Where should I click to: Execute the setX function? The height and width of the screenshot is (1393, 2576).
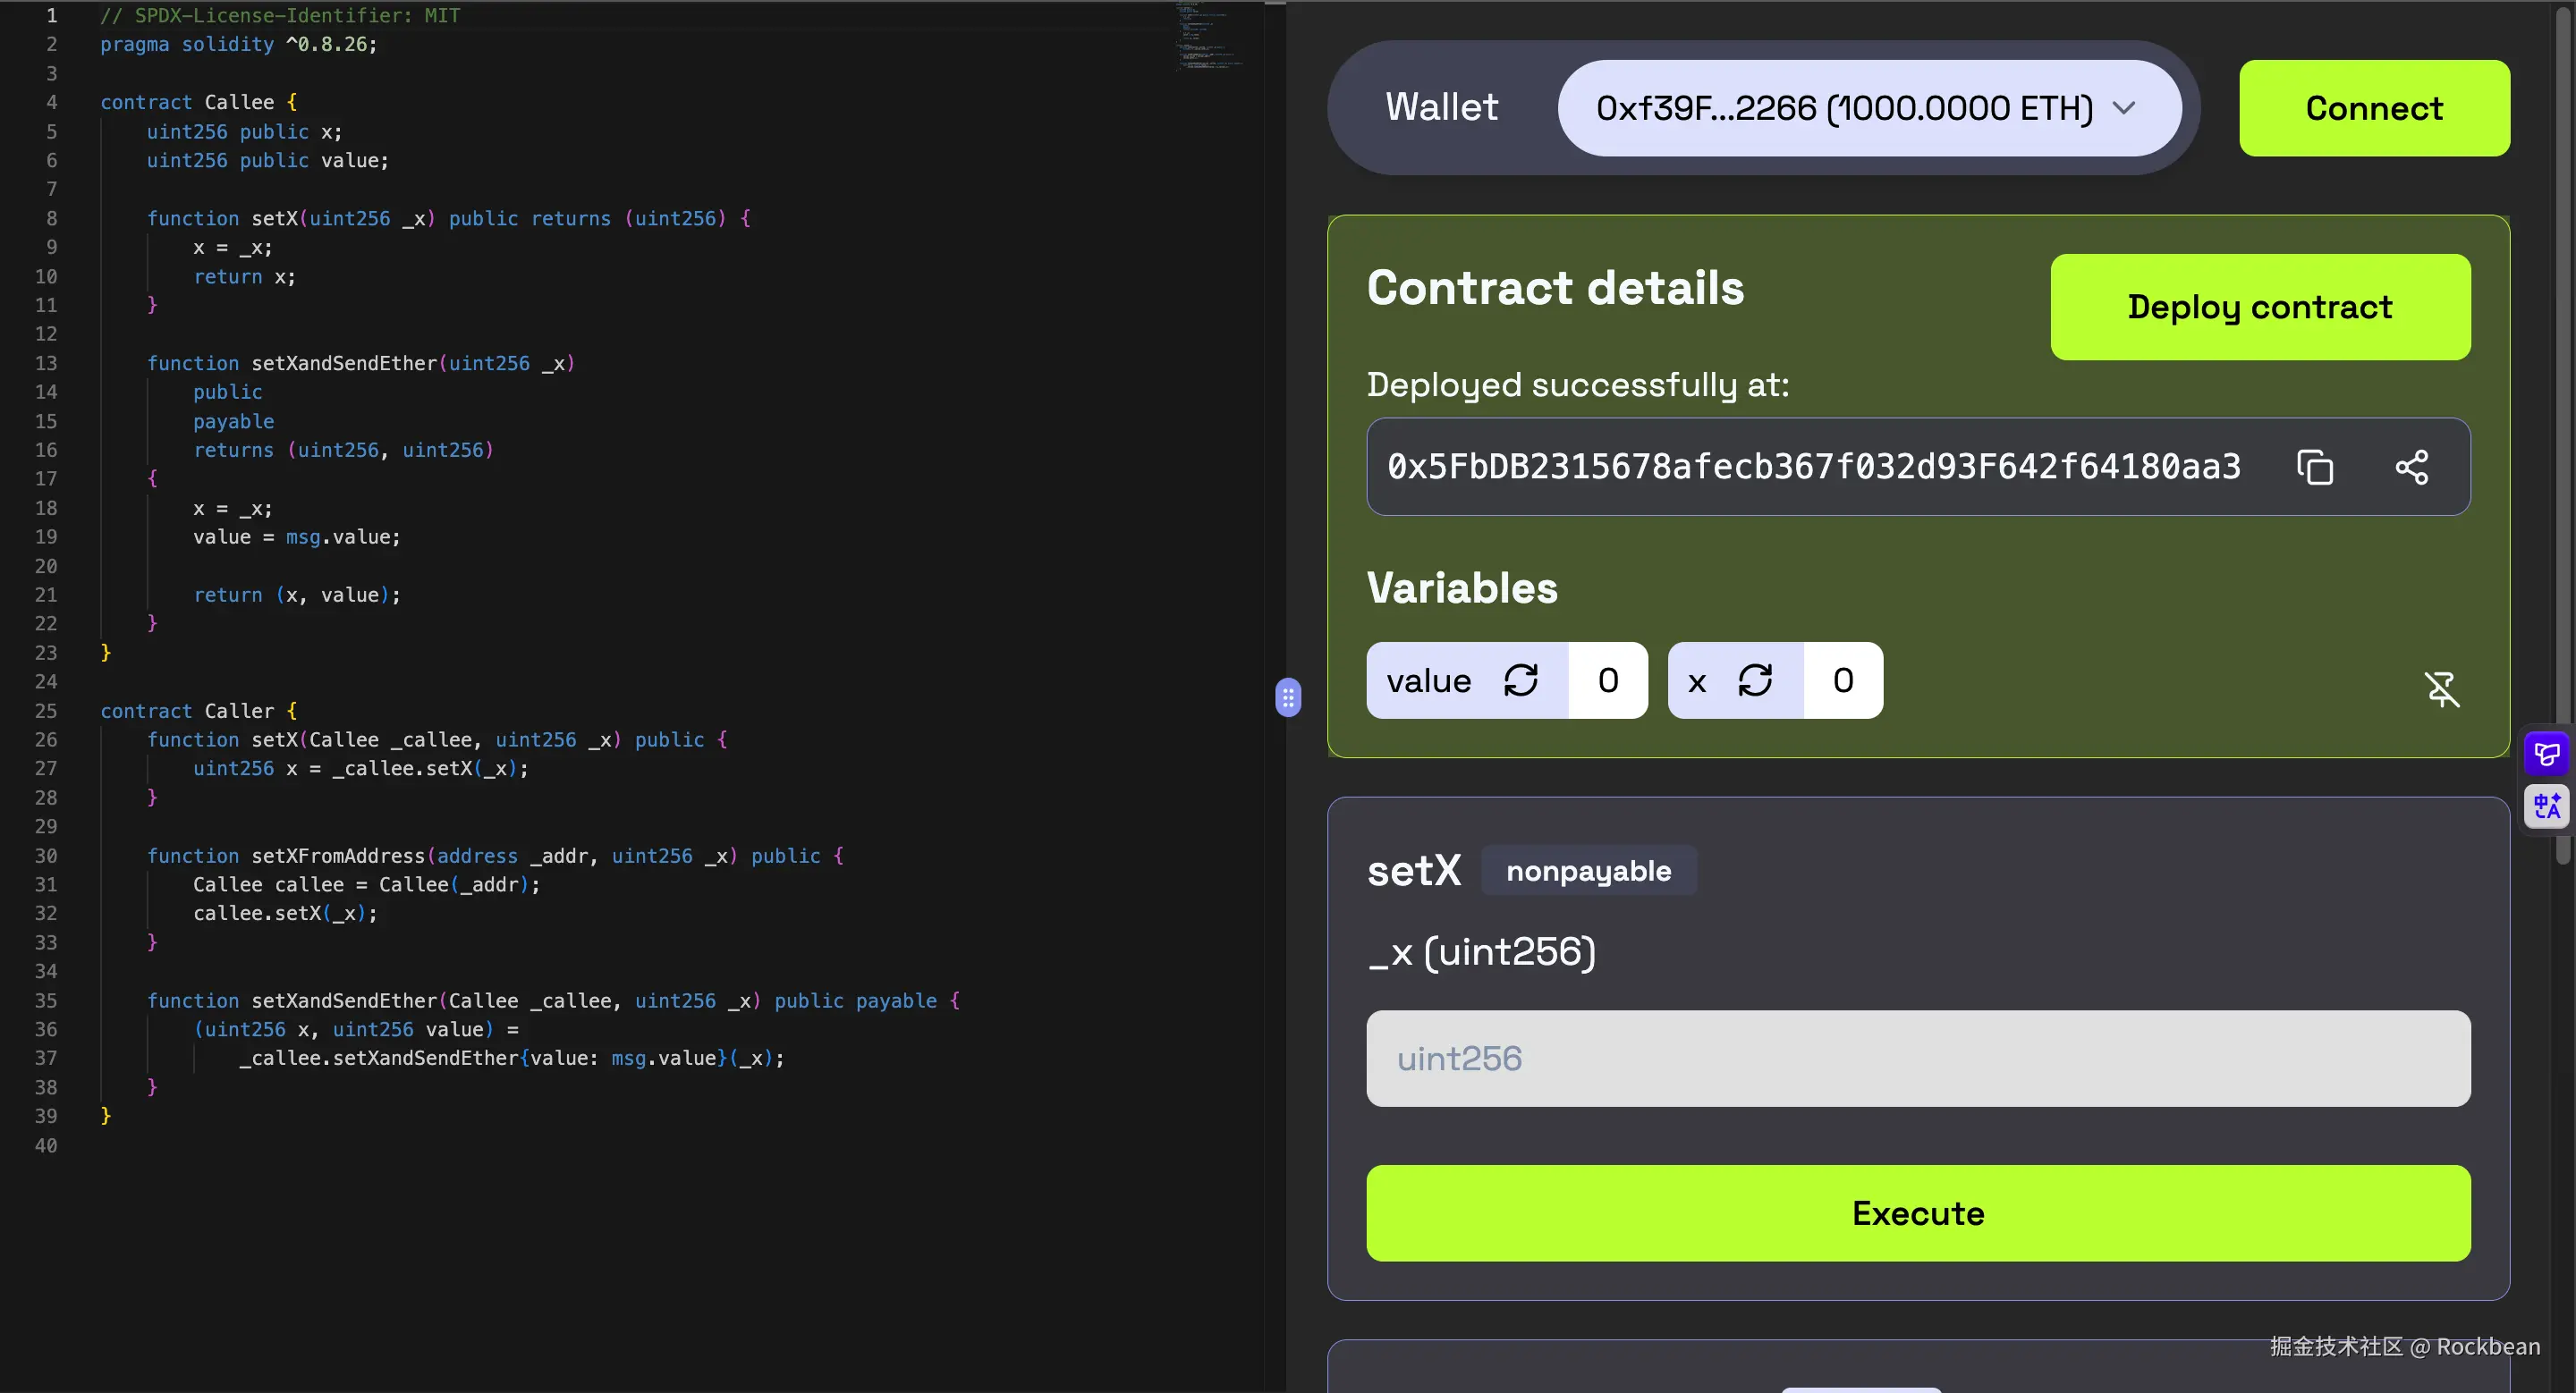(1918, 1213)
